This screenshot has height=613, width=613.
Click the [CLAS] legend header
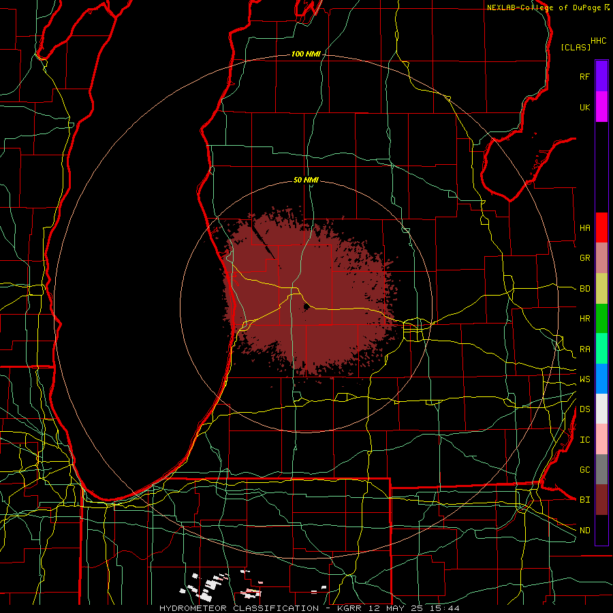tap(576, 48)
